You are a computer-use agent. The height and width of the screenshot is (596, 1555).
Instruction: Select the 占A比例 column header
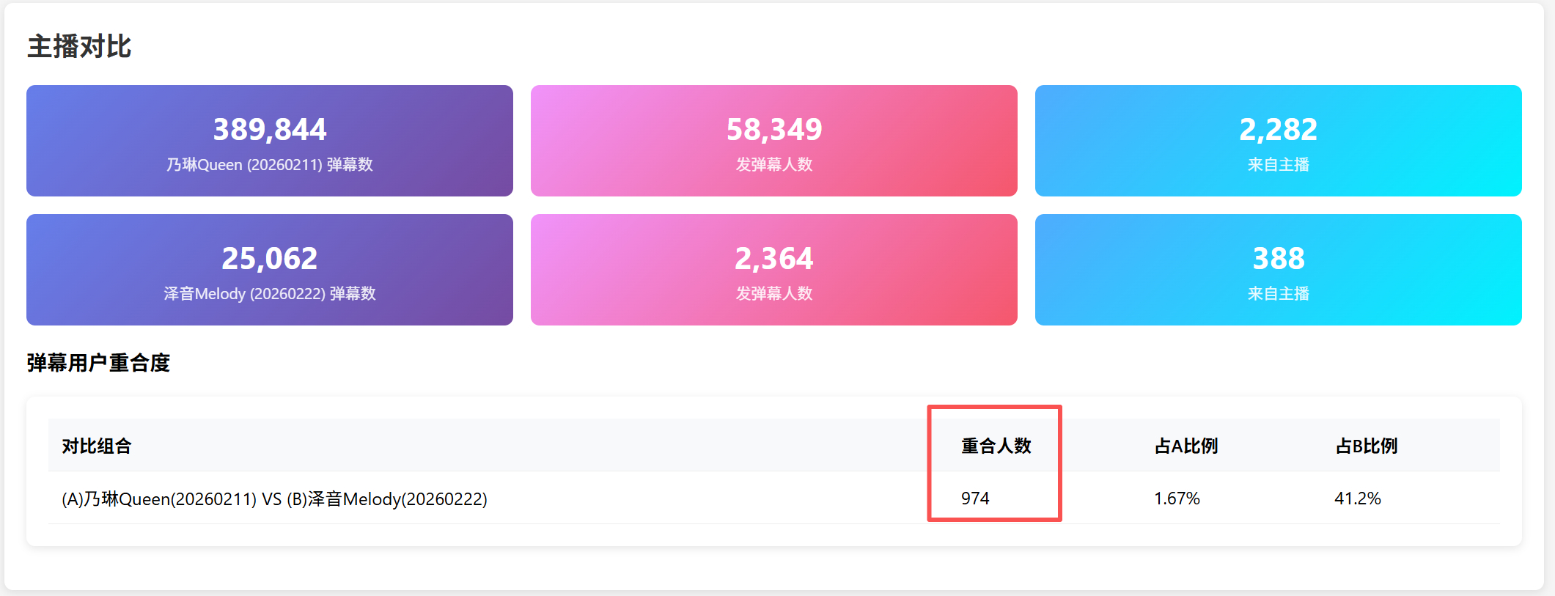click(1186, 446)
